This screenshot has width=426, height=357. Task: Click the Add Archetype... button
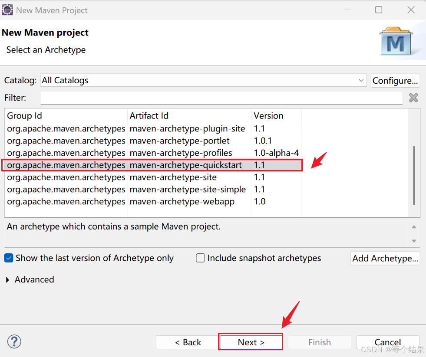[x=385, y=258]
